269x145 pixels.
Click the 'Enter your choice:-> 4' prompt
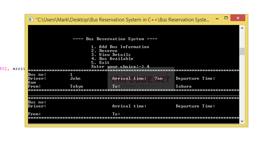(x=120, y=67)
